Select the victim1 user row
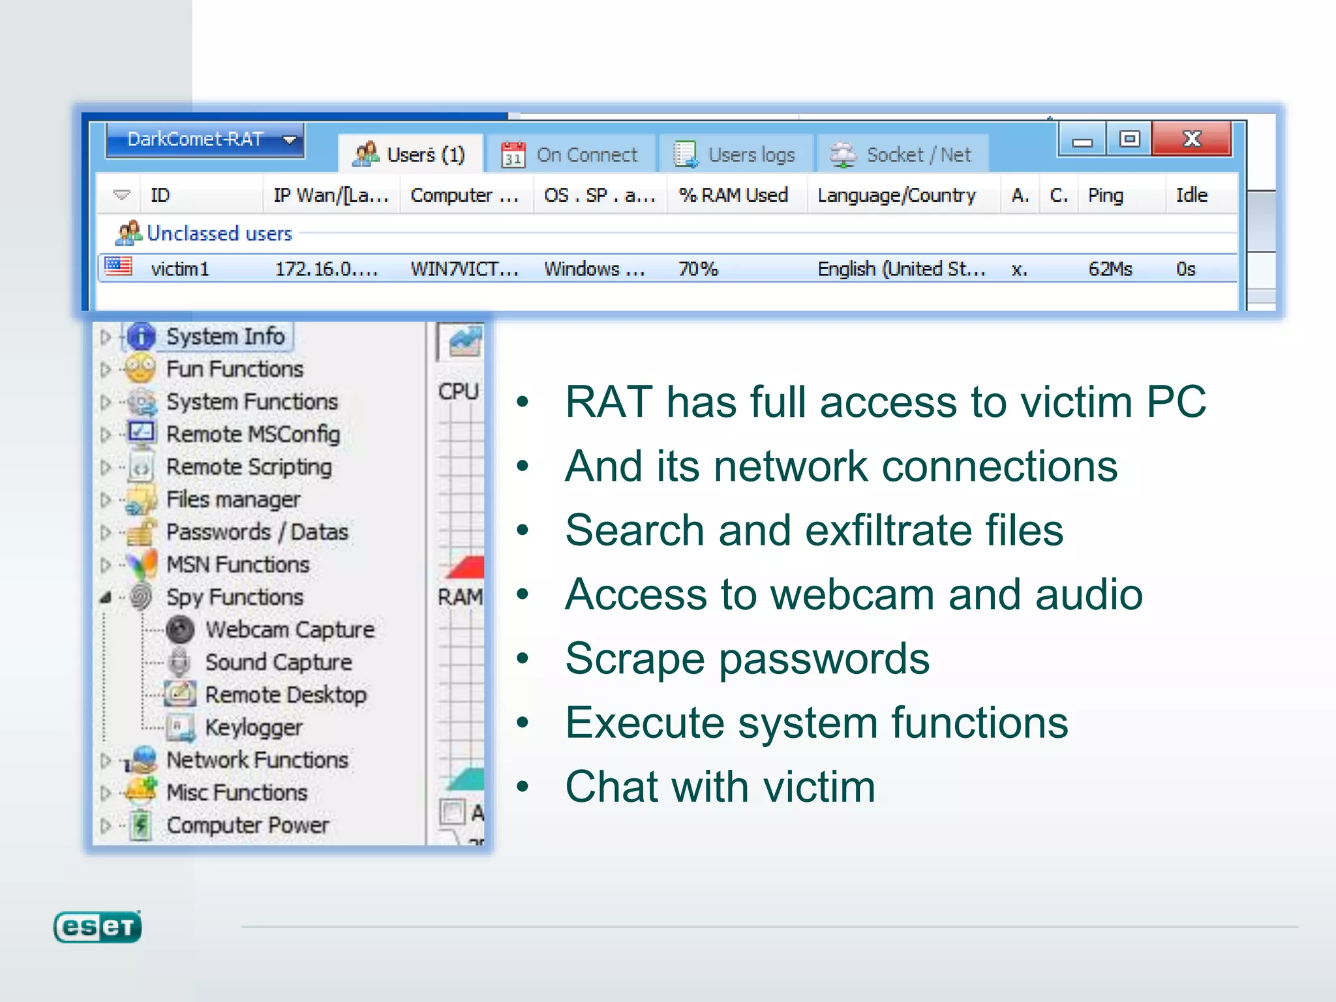 coord(667,269)
